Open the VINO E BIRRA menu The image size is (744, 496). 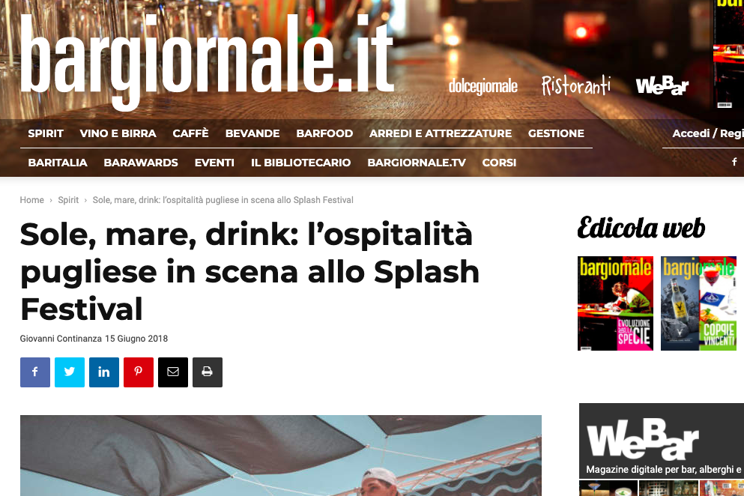point(118,133)
